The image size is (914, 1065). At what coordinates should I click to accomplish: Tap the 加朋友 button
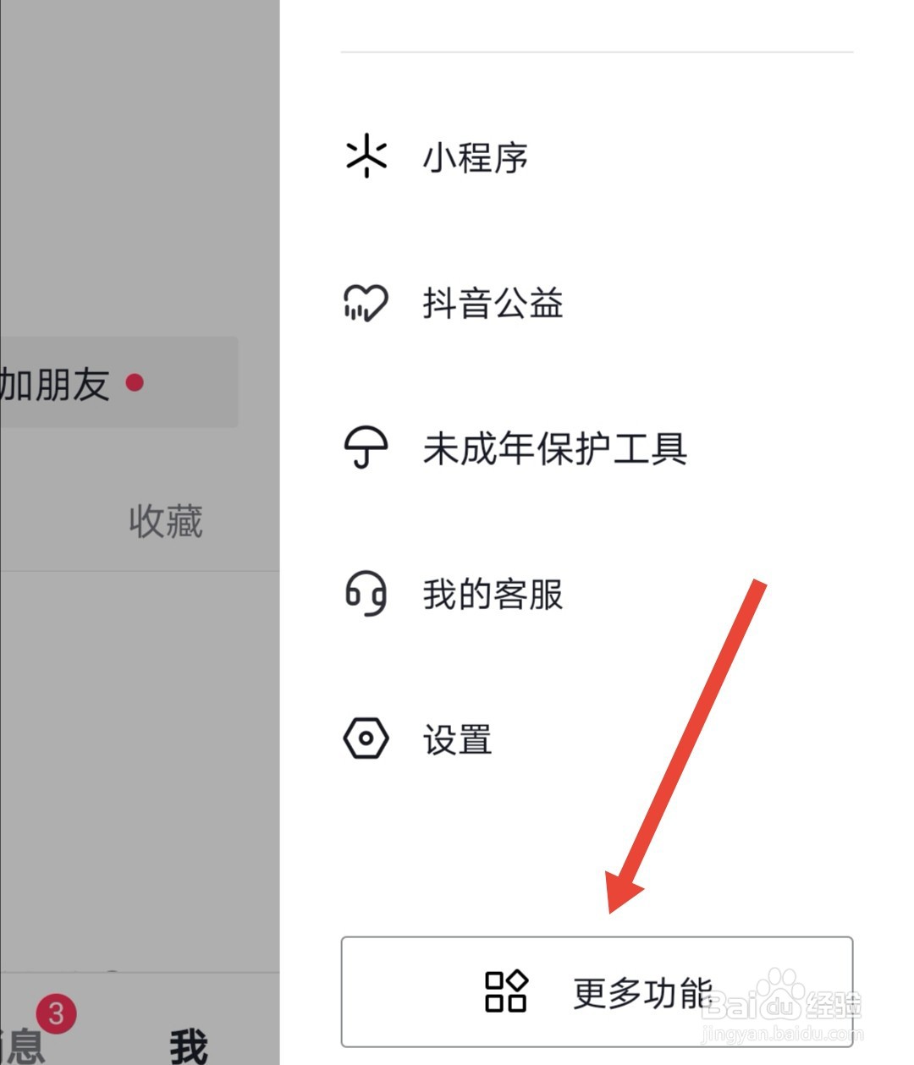point(118,382)
